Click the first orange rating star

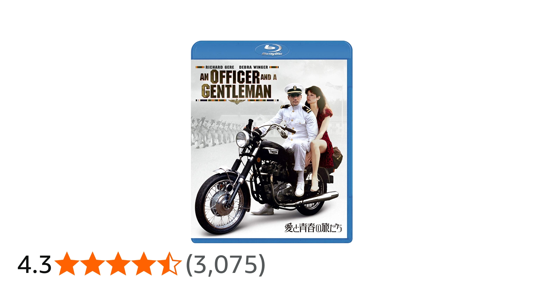67,264
